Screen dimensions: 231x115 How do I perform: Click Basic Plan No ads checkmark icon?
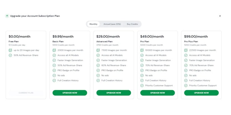[x=54, y=75]
